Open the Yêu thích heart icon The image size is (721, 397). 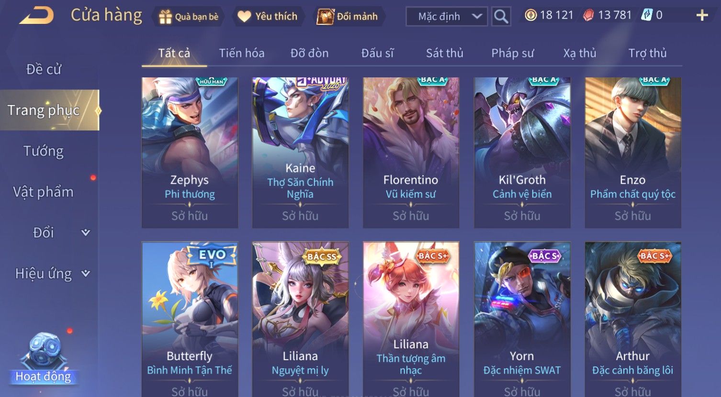(244, 17)
